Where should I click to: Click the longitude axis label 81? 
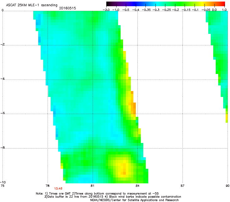(92, 186)
